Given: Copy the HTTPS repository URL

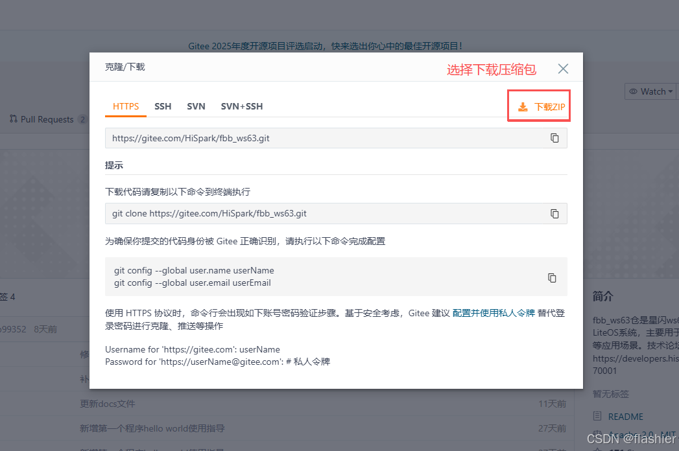Looking at the screenshot, I should pos(554,138).
